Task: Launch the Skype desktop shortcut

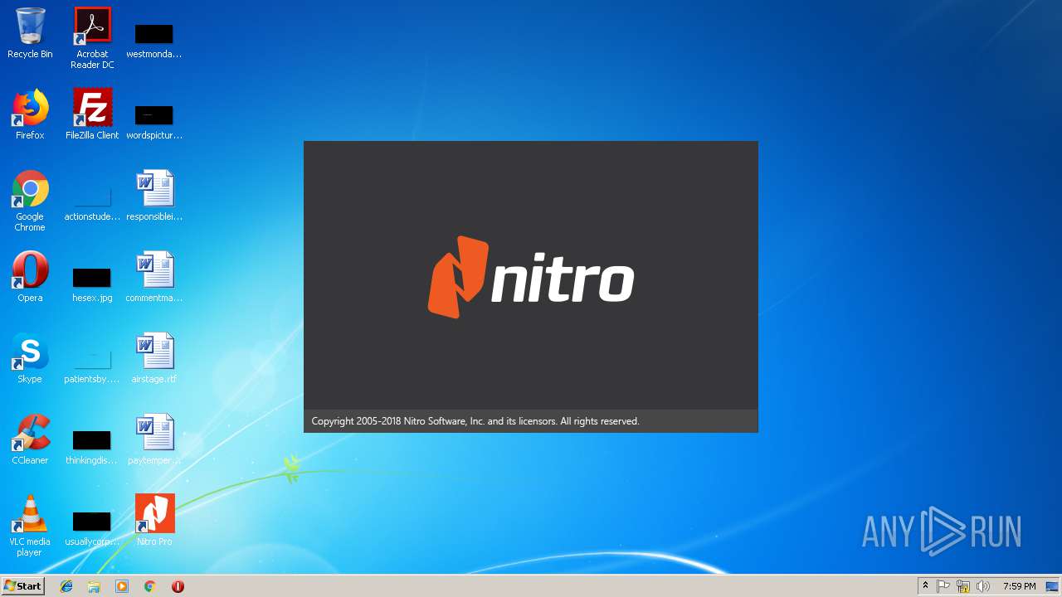Action: (30, 359)
